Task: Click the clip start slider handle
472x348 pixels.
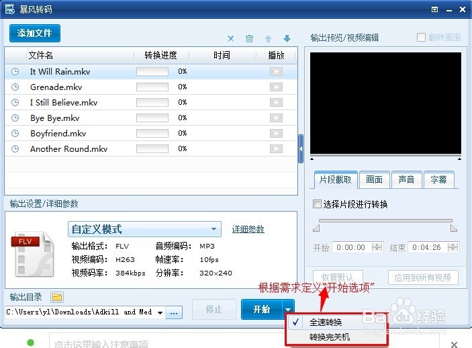Action: [316, 228]
